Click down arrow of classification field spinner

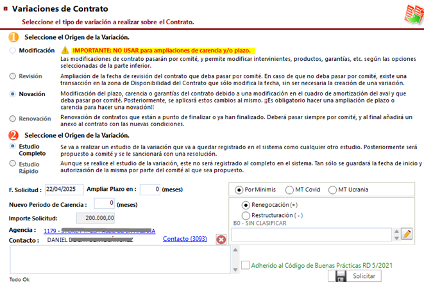pos(396,238)
